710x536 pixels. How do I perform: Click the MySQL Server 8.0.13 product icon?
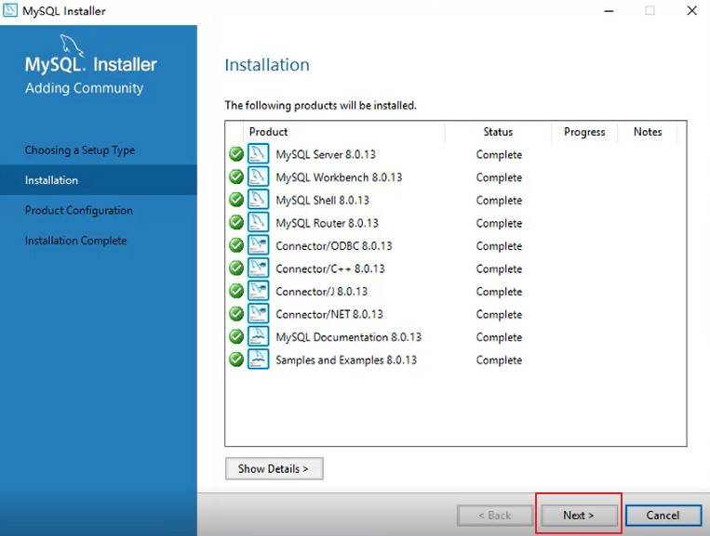(x=258, y=153)
